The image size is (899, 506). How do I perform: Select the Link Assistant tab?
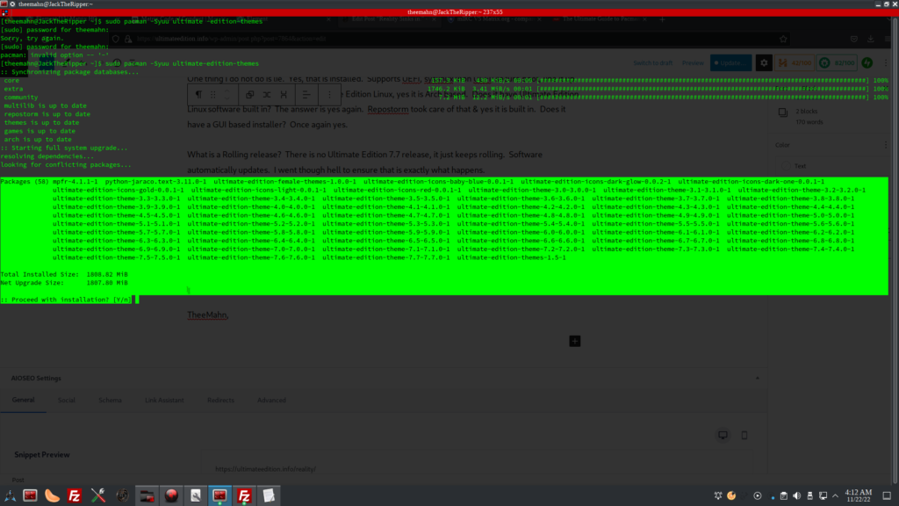(164, 400)
